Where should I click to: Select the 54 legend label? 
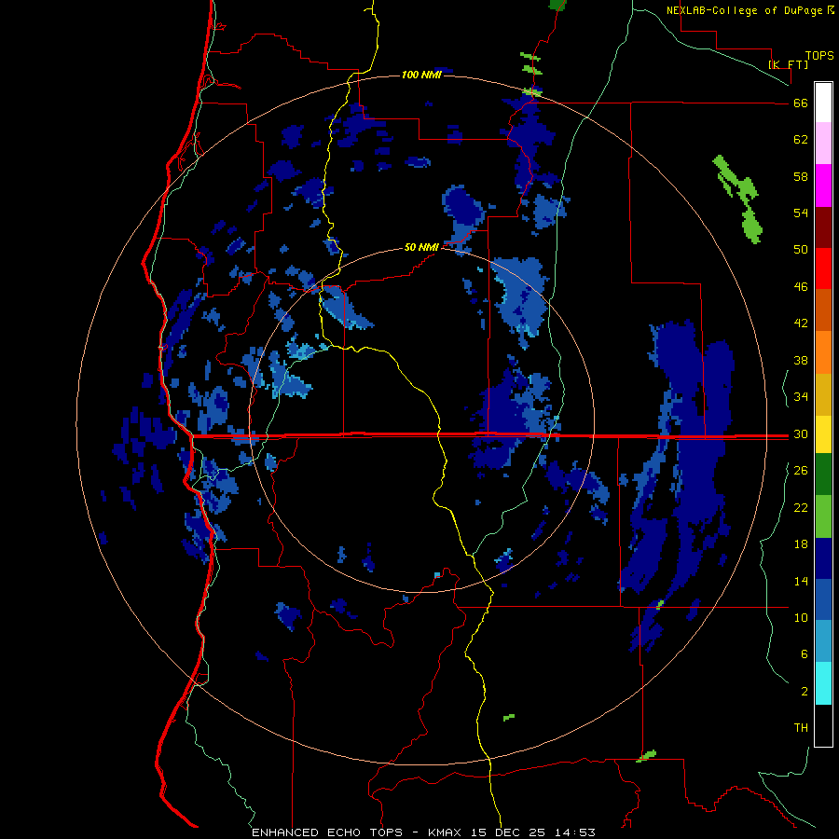point(801,213)
